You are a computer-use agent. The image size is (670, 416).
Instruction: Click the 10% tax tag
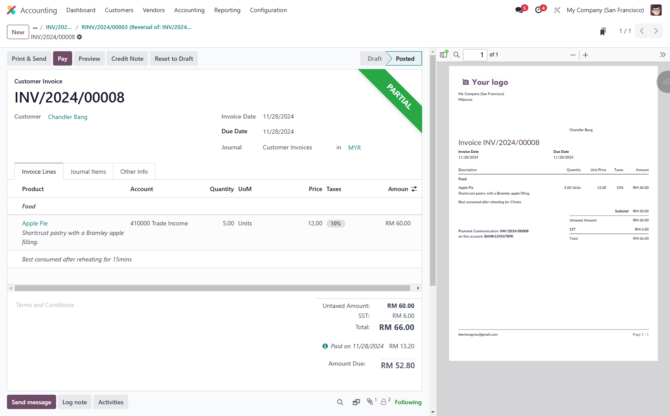(x=336, y=224)
